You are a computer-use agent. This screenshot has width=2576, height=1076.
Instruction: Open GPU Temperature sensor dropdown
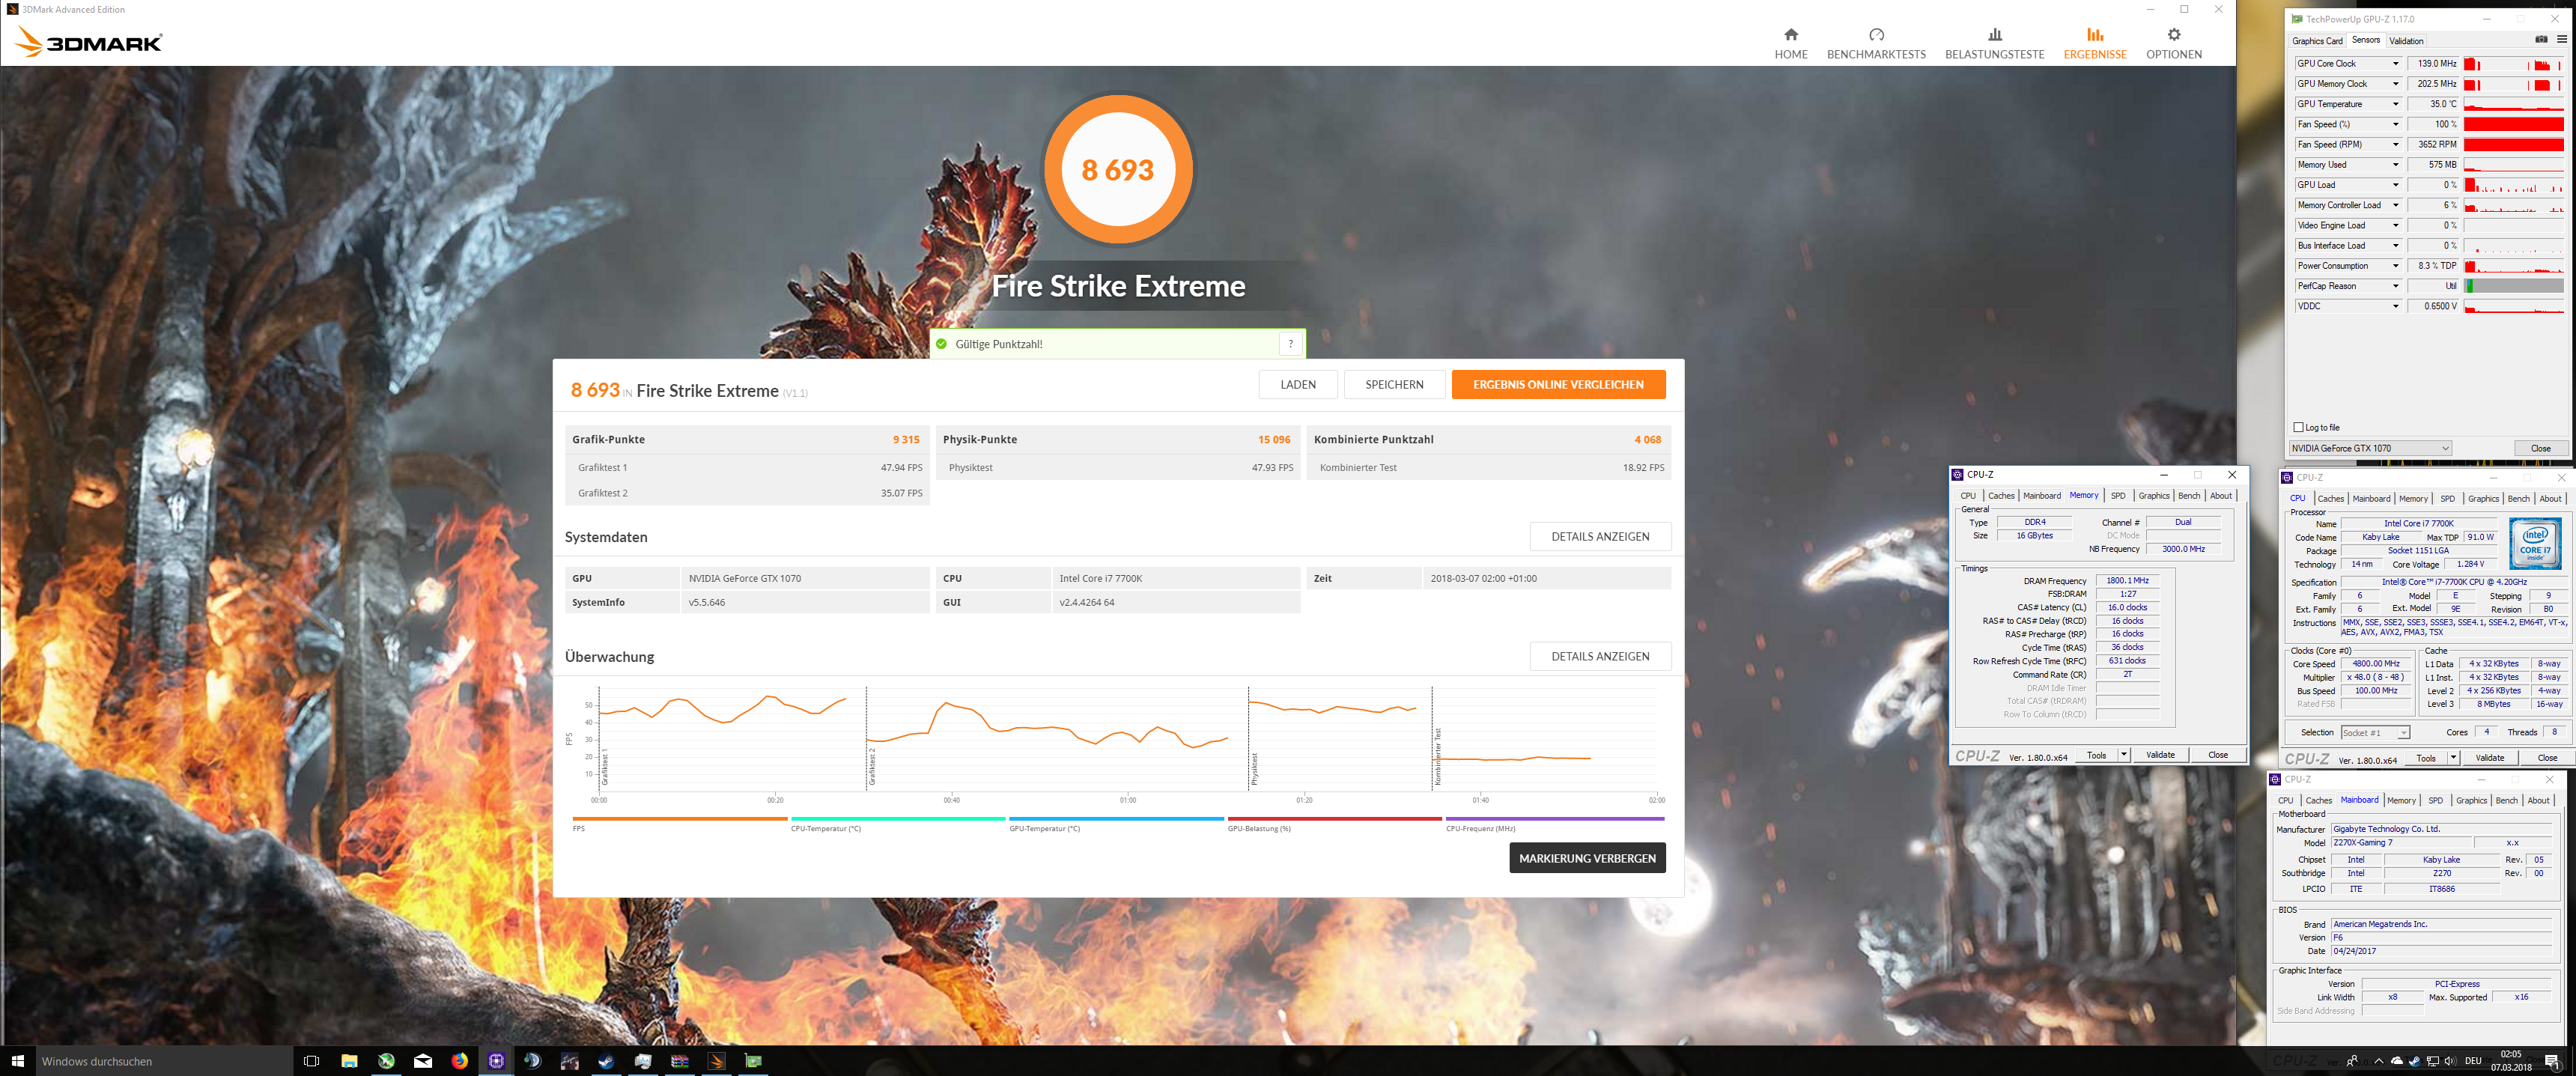coord(2395,104)
